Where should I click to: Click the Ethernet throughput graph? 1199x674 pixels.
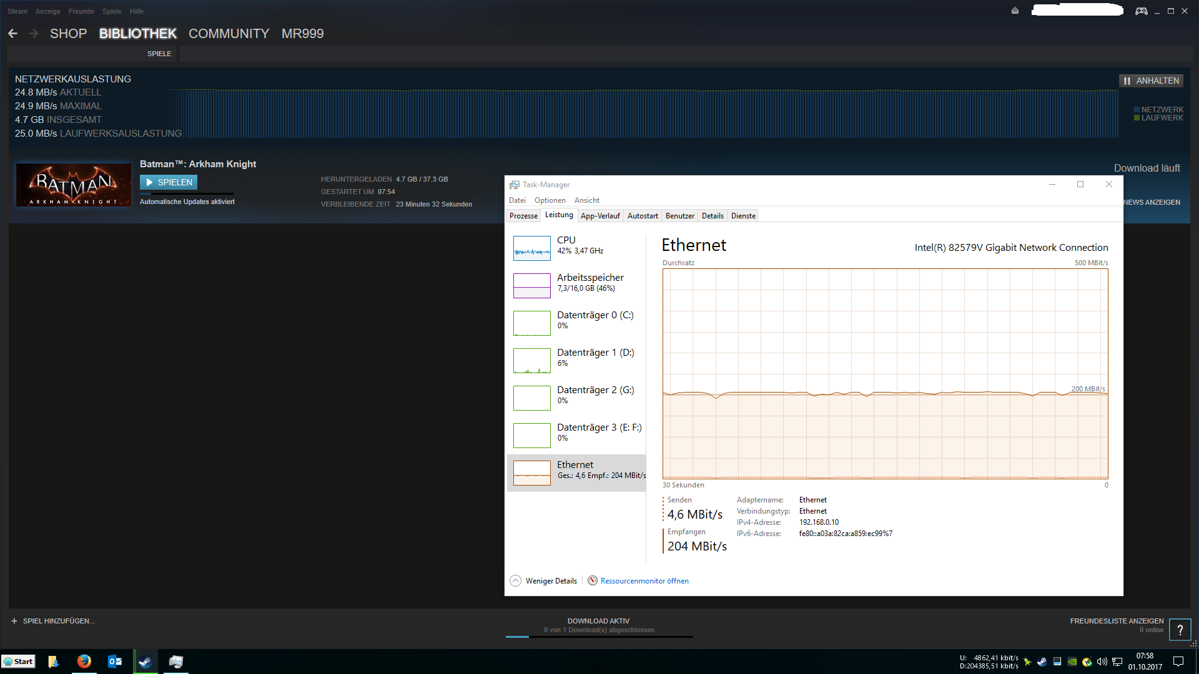click(x=886, y=374)
